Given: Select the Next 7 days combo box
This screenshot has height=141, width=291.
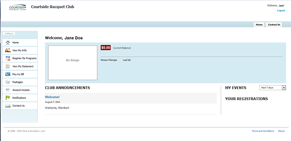Looking at the screenshot, I should coord(272,87).
